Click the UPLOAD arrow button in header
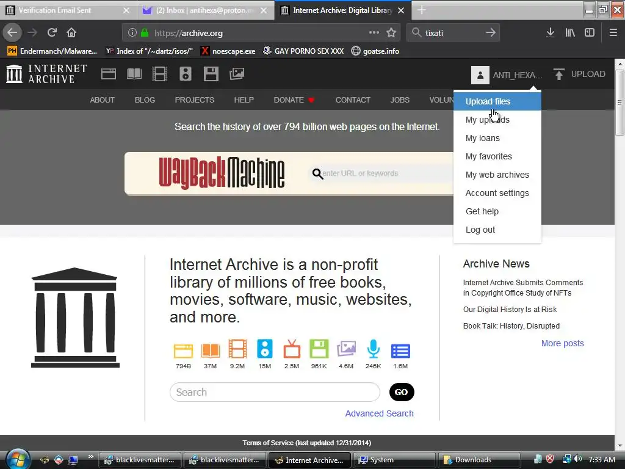The width and height of the screenshot is (625, 469). (x=580, y=74)
